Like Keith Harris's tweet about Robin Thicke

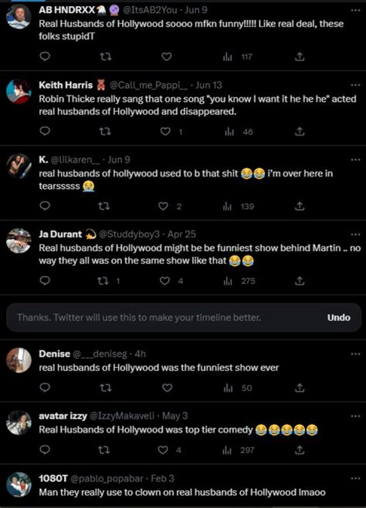166,132
